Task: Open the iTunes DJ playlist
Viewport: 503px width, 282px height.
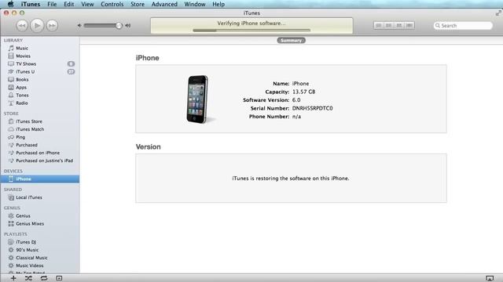Action: [26, 242]
